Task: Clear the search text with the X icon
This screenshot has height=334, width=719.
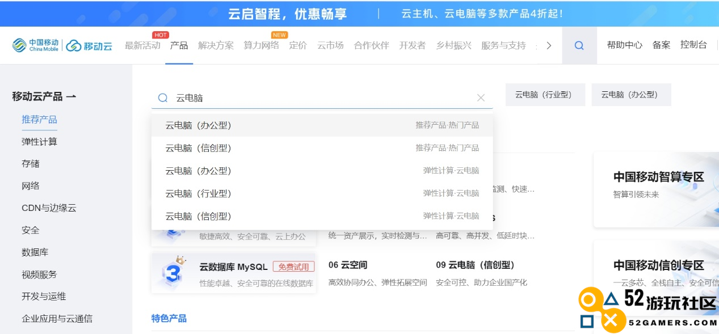Action: coord(481,98)
